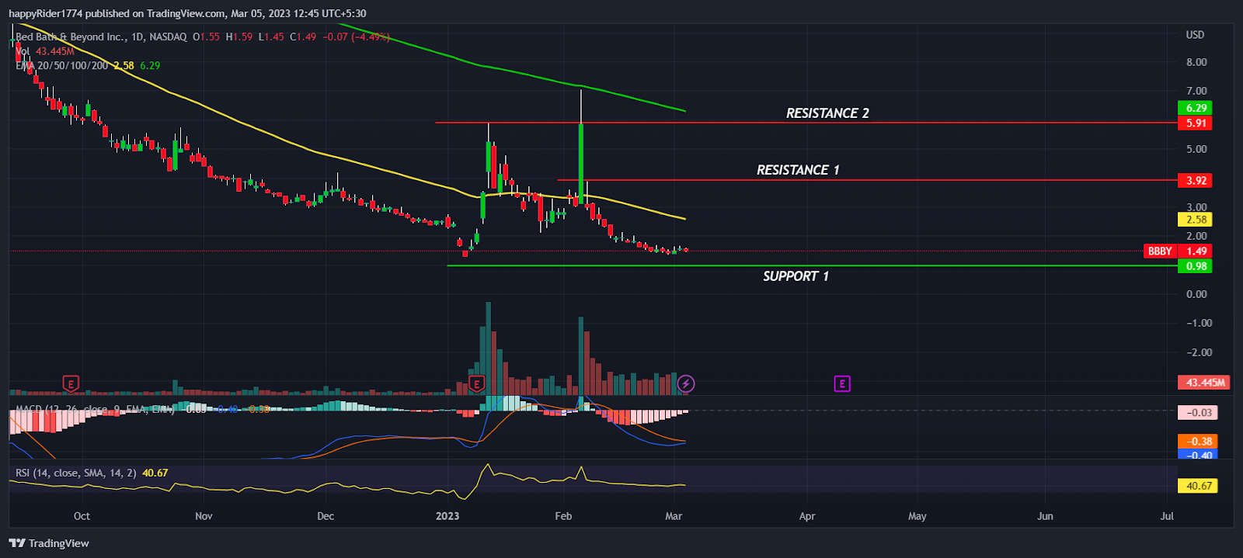Screen dimensions: 1243x558
Task: Click the red 3.92 resistance price tag
Action: tap(1195, 180)
